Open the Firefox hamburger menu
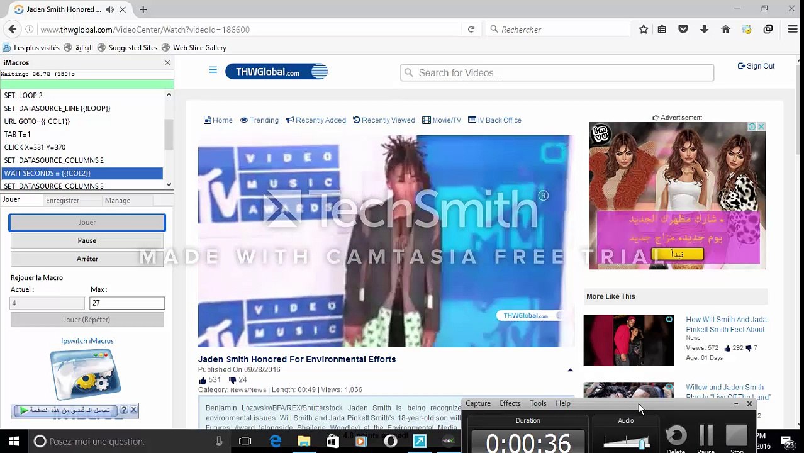This screenshot has width=804, height=453. (x=793, y=29)
